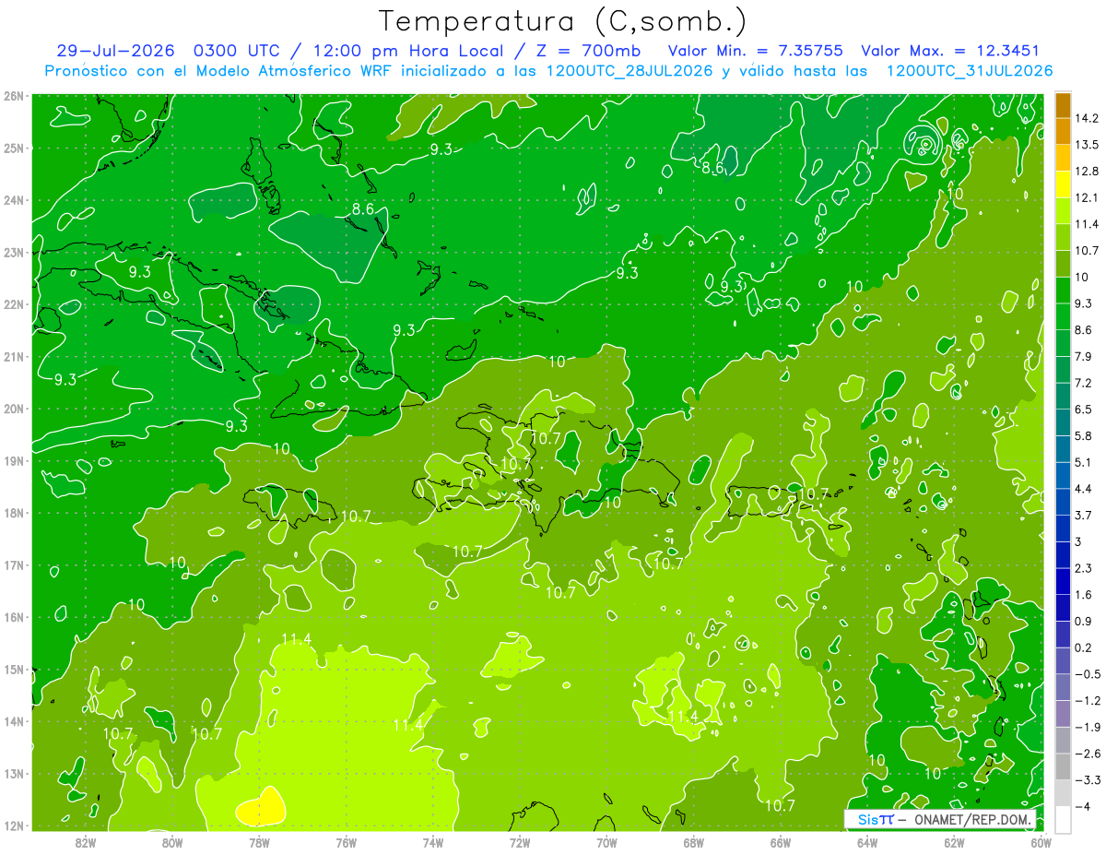Screen dimensions: 1106x855
Task: Pick the dark orange swatch above 14.2
Action: click(x=1063, y=105)
